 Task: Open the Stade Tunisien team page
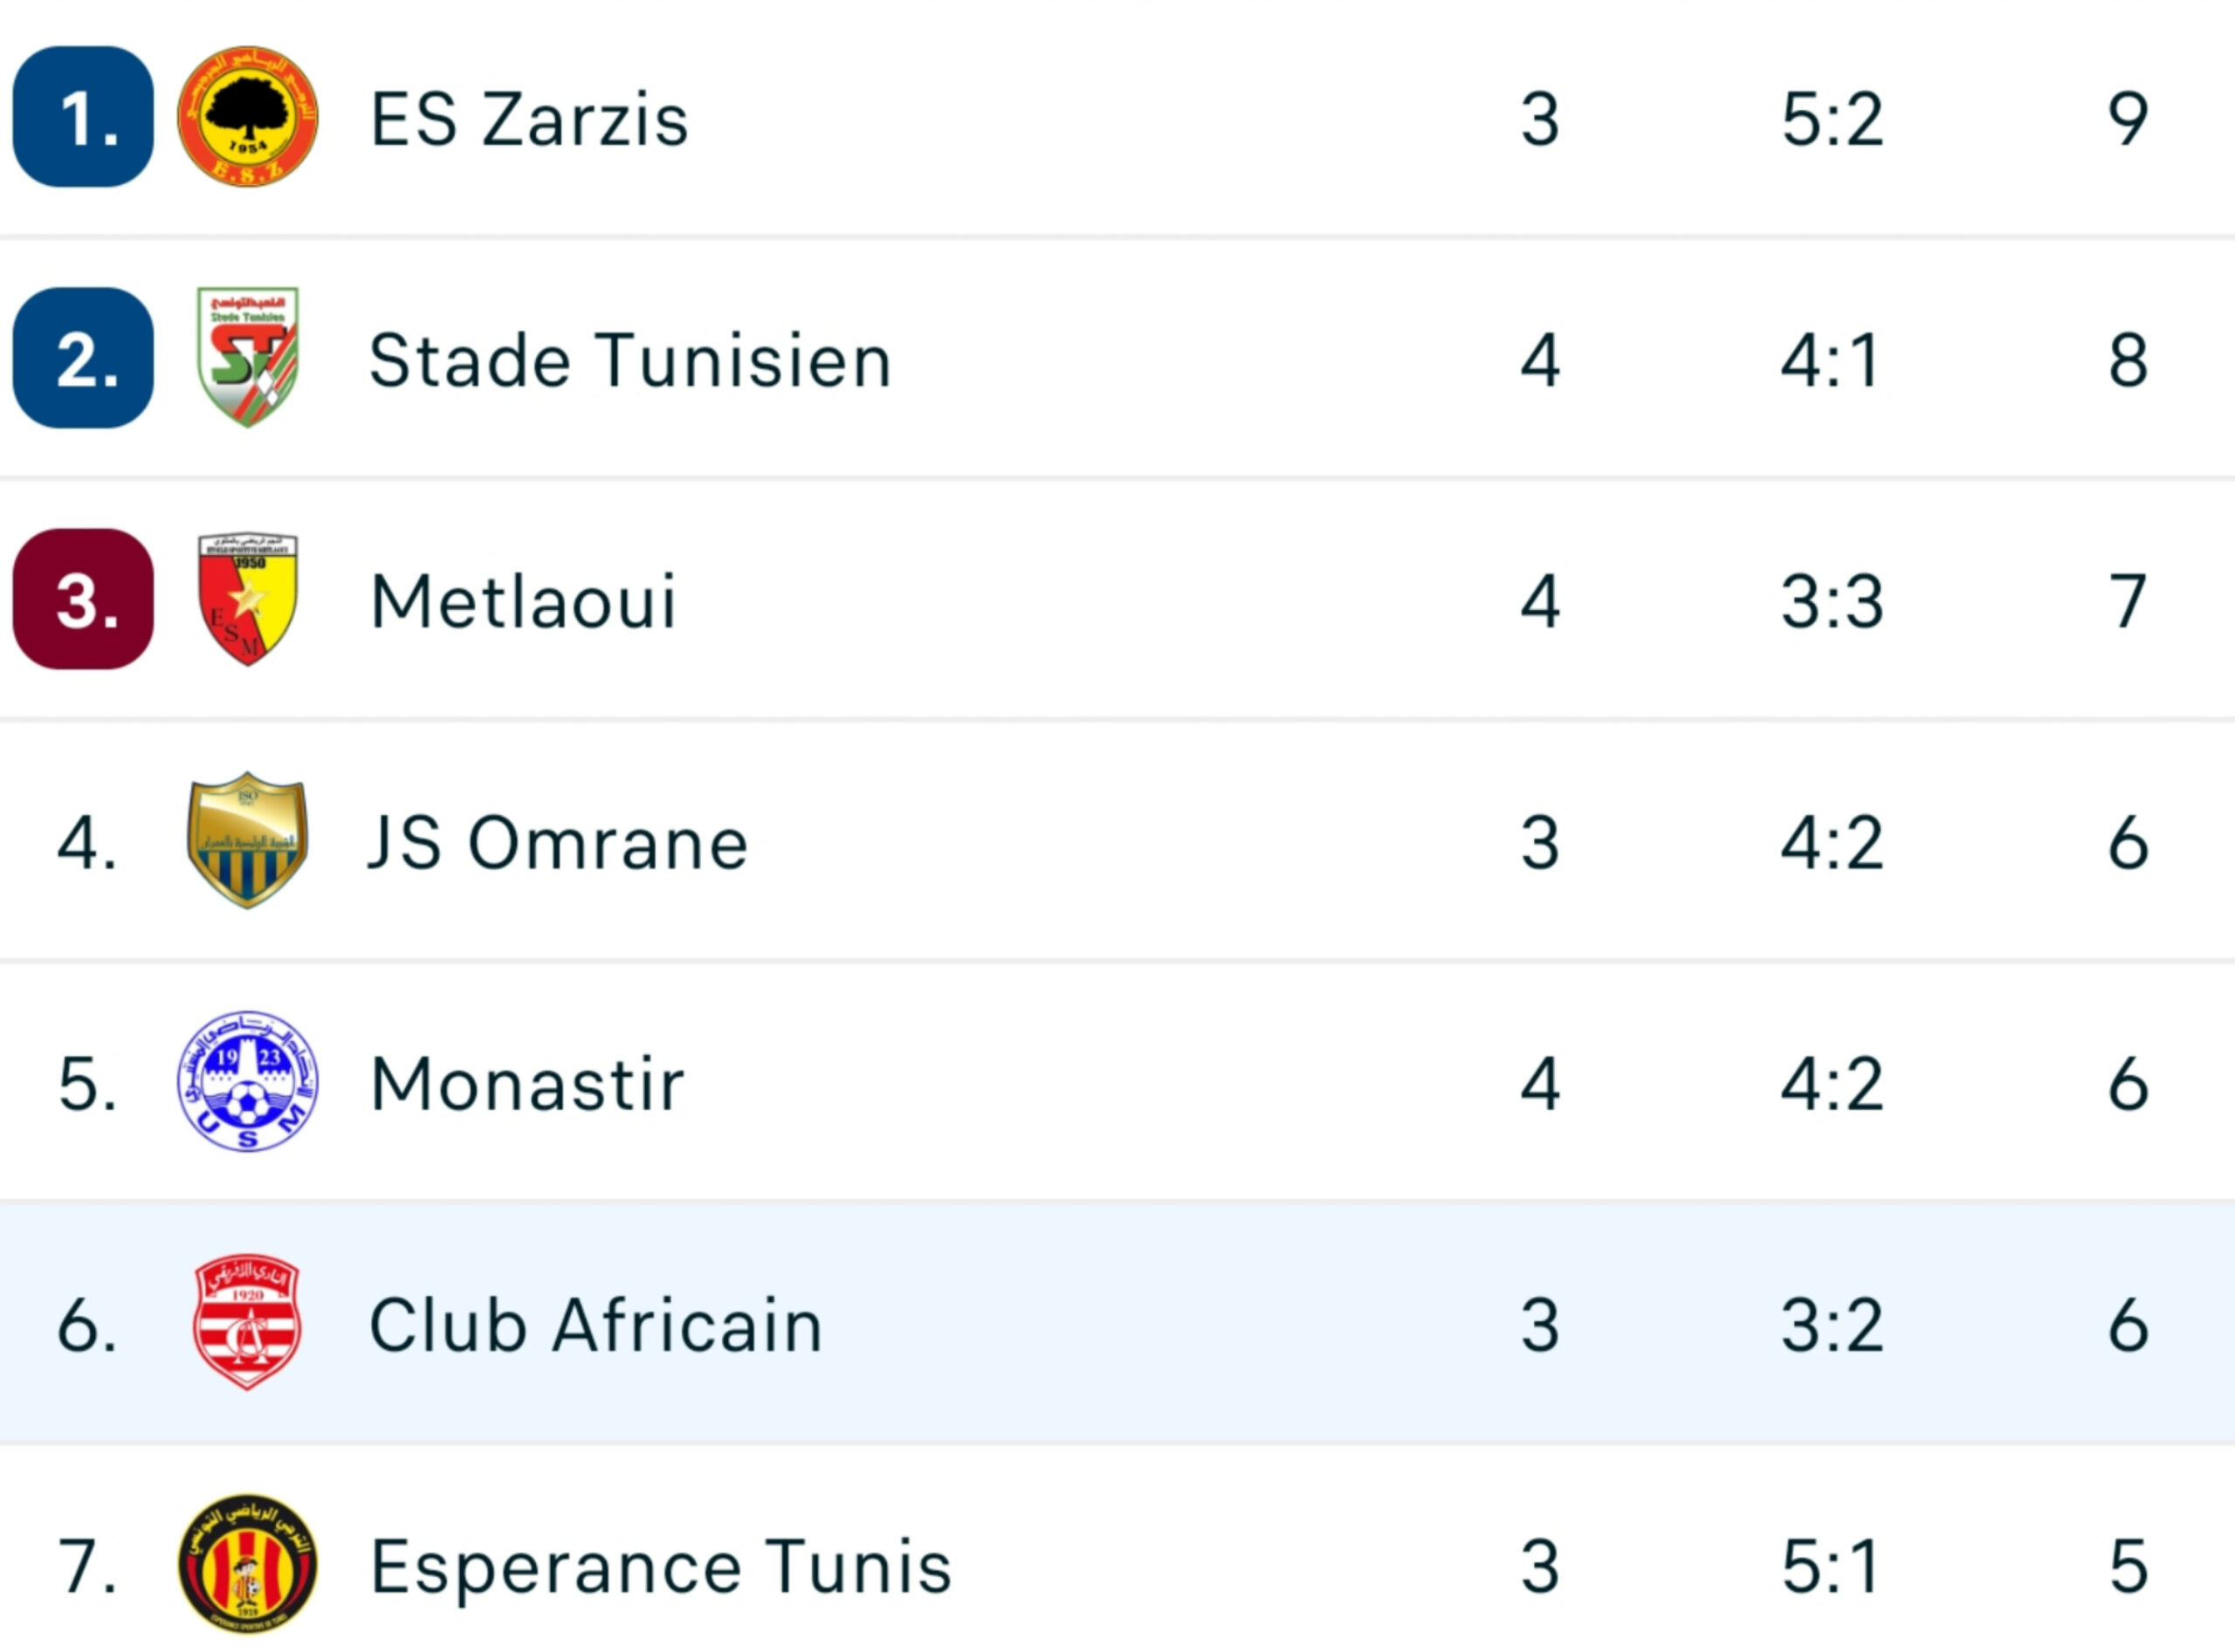pyautogui.click(x=630, y=360)
